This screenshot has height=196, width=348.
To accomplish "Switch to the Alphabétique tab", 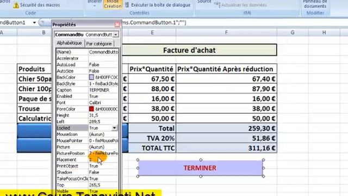I will [x=69, y=43].
